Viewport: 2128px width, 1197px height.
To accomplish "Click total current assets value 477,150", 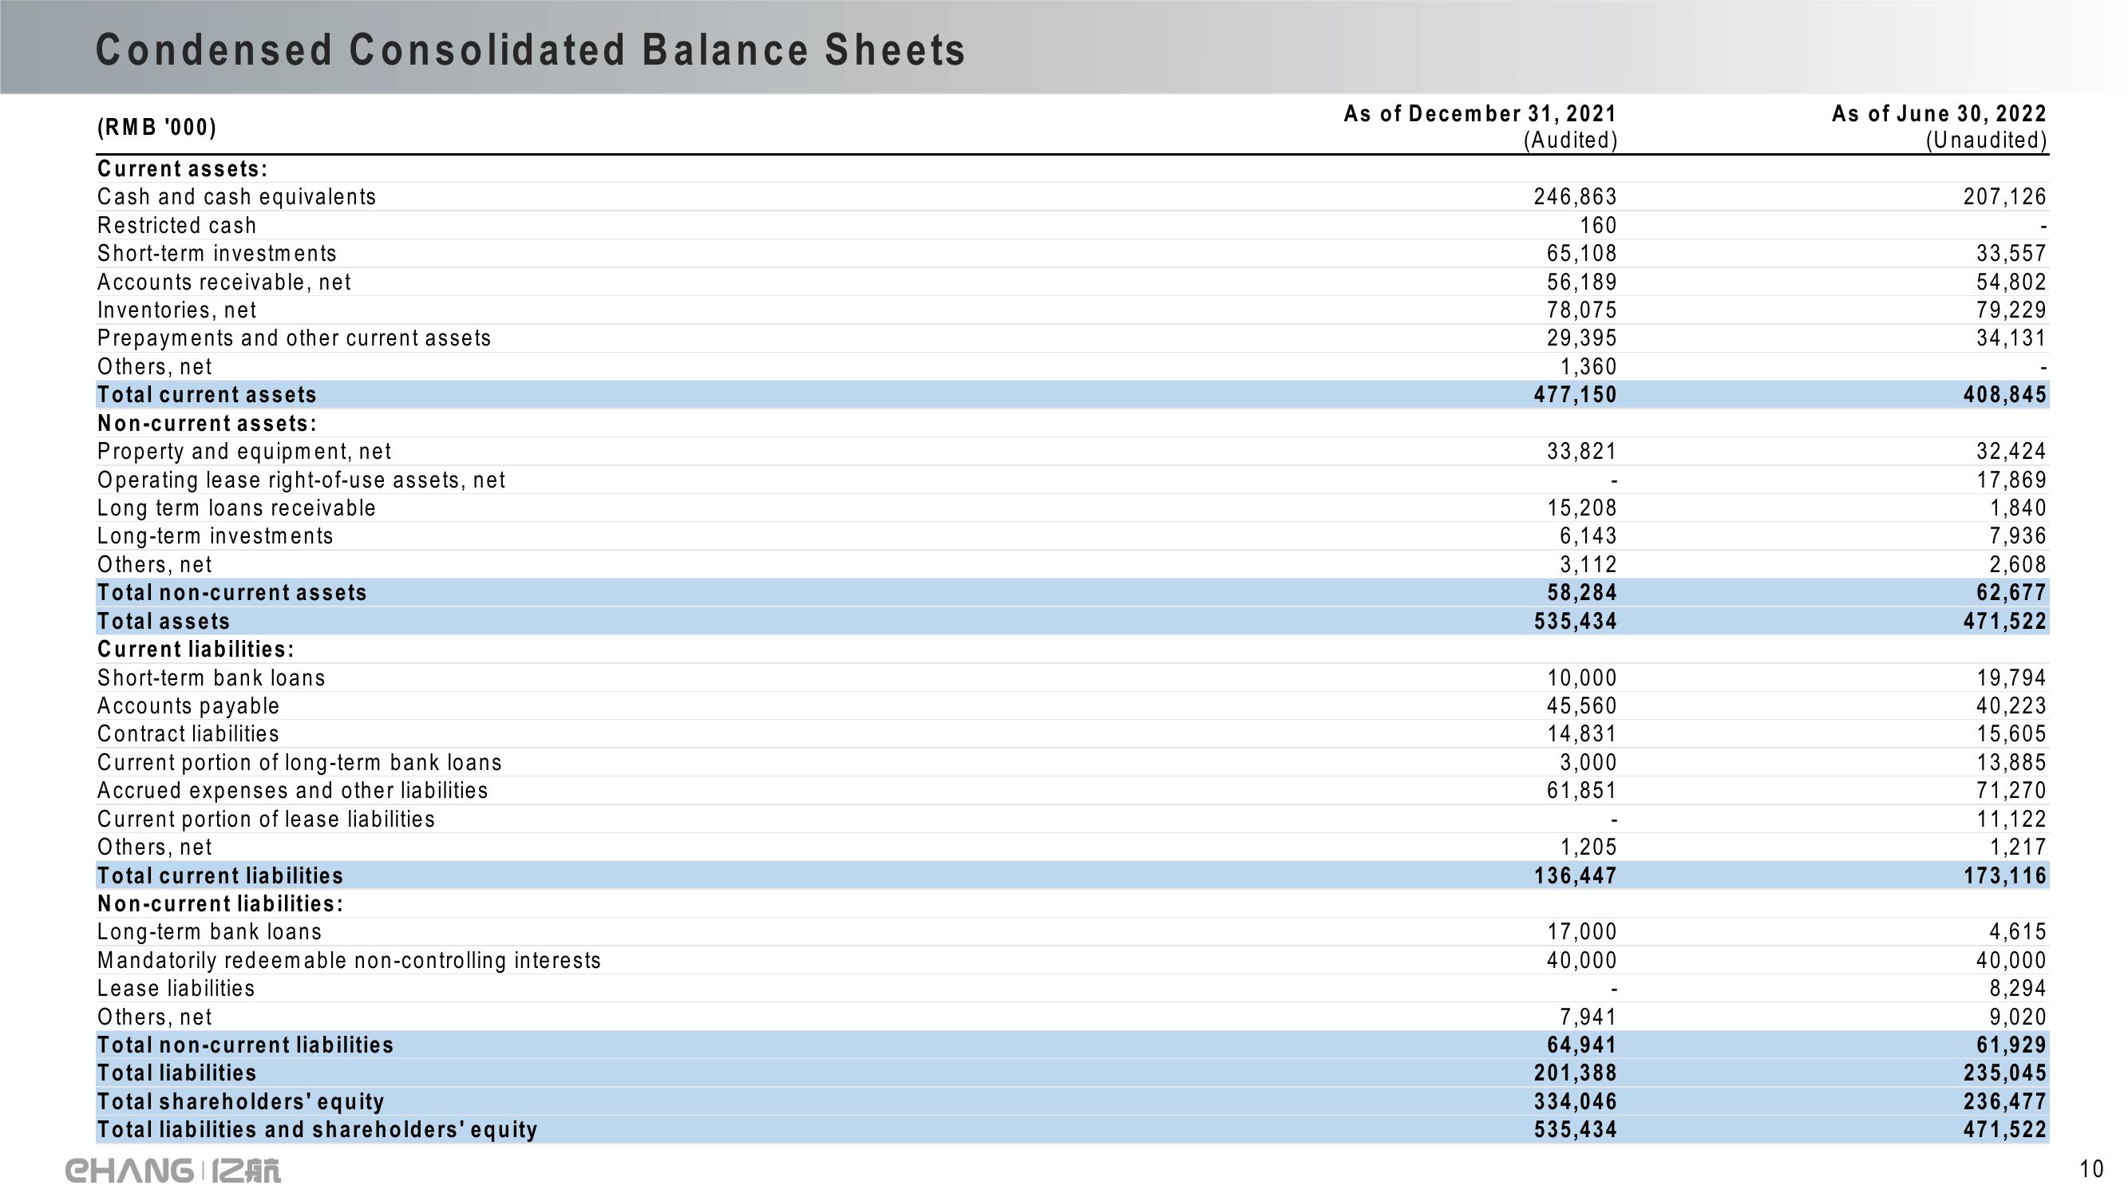I will [1576, 395].
